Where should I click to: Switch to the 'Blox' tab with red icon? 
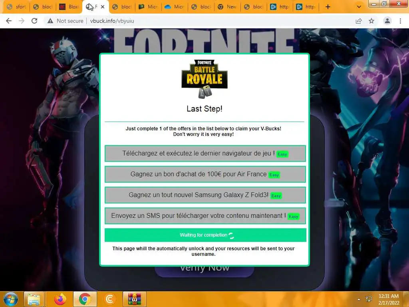pyautogui.click(x=69, y=7)
